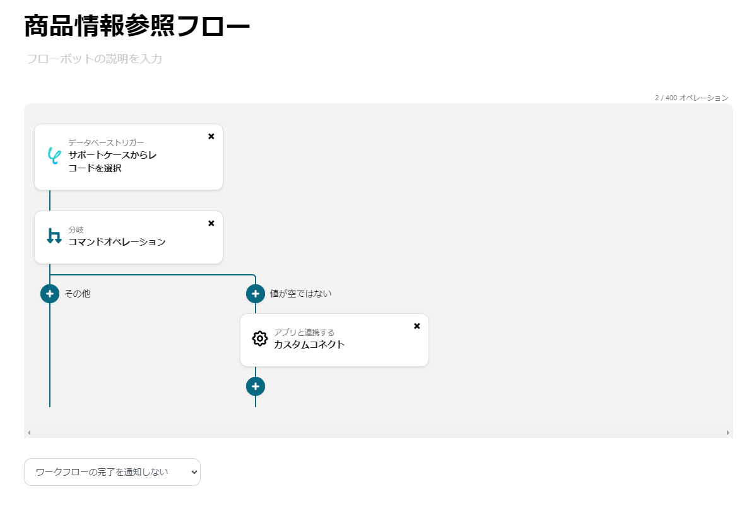Add step under 値が空ではない branch

(x=256, y=294)
